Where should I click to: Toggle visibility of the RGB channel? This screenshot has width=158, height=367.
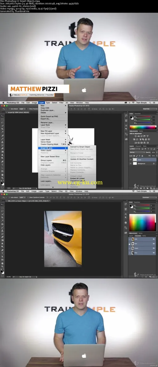click(x=130, y=239)
